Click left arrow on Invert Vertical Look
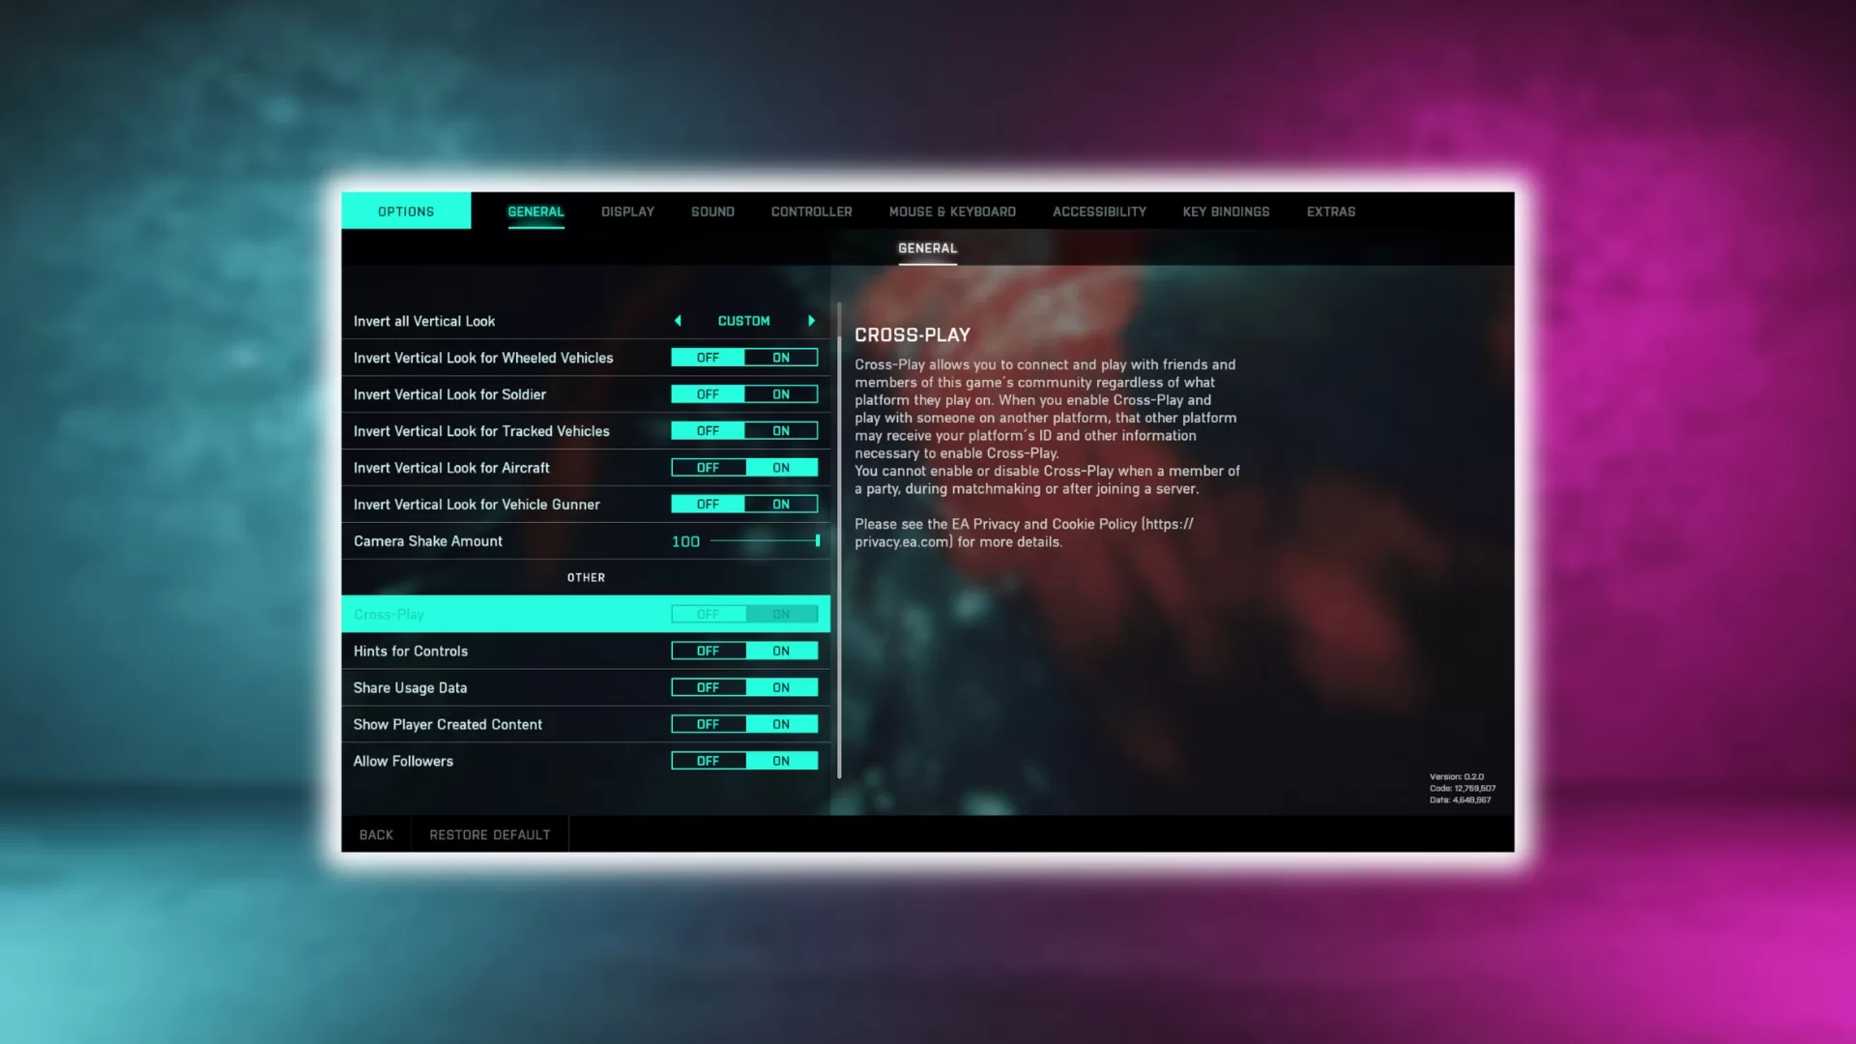Image resolution: width=1856 pixels, height=1044 pixels. pos(675,320)
